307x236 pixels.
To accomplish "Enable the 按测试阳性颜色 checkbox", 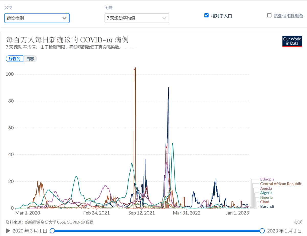I will [x=269, y=15].
